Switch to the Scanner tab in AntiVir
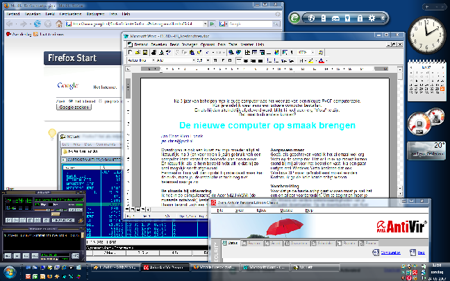 click(251, 243)
